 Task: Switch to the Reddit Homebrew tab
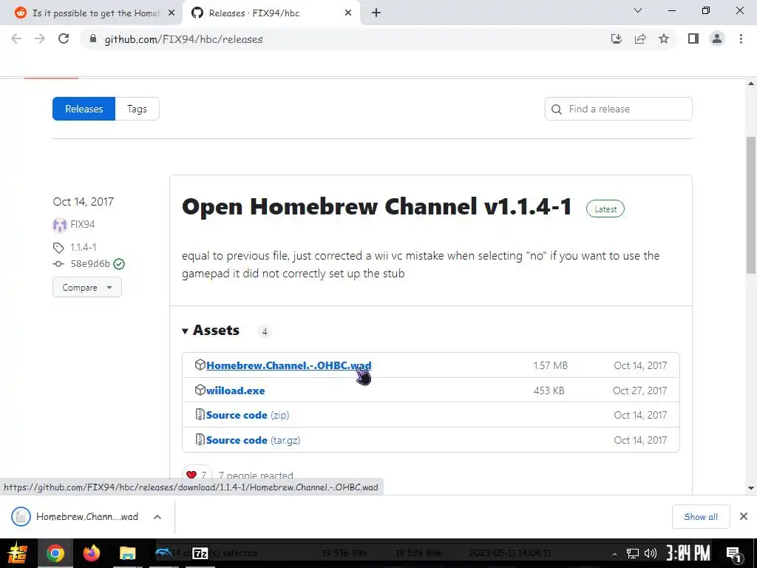(94, 13)
